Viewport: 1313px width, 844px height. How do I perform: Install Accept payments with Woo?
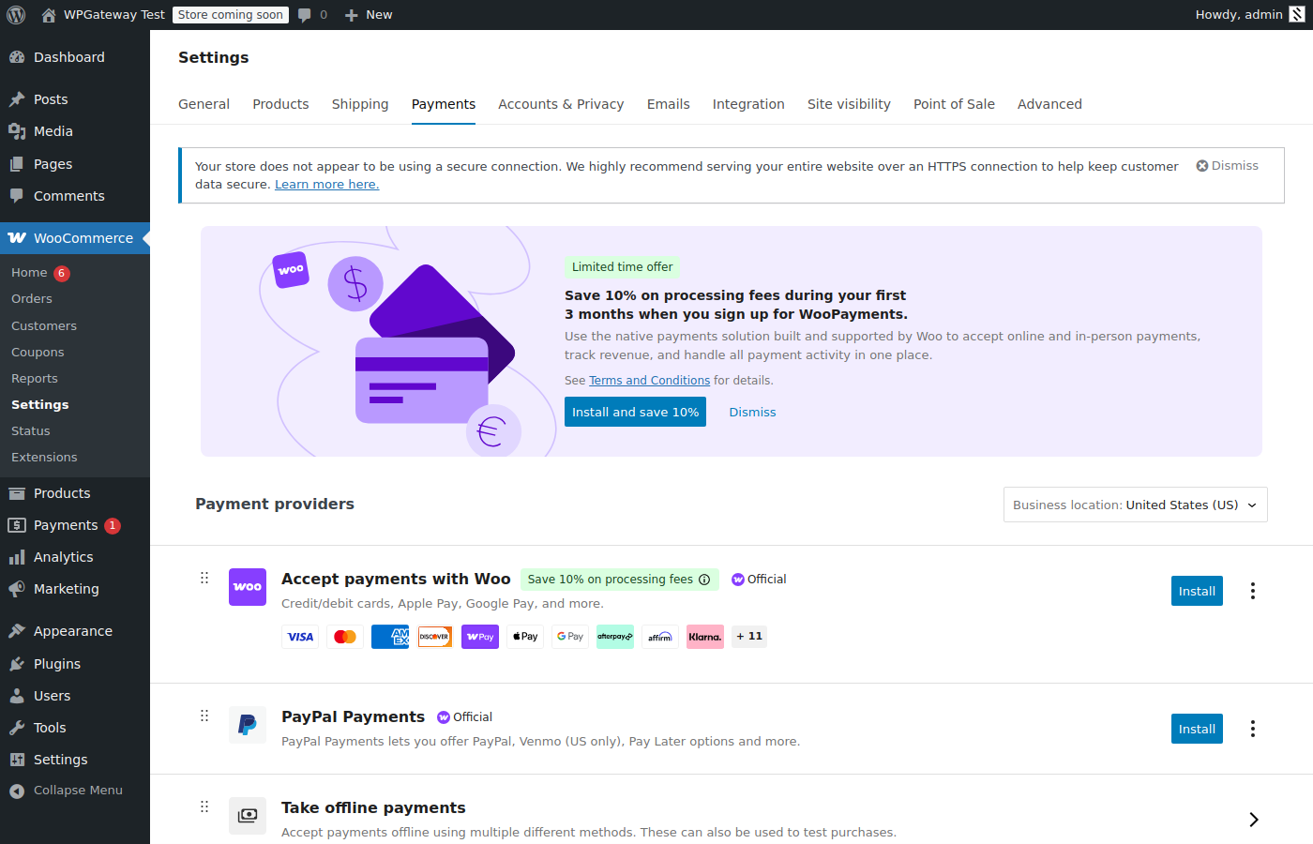point(1197,591)
